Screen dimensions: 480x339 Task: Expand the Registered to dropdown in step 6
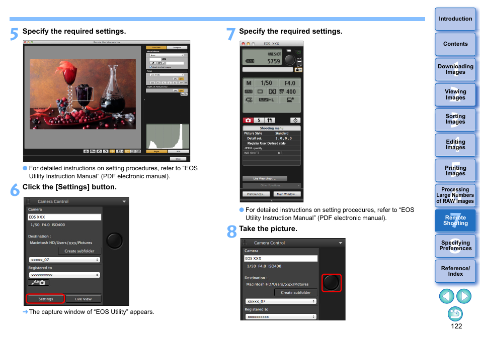[x=64, y=275]
